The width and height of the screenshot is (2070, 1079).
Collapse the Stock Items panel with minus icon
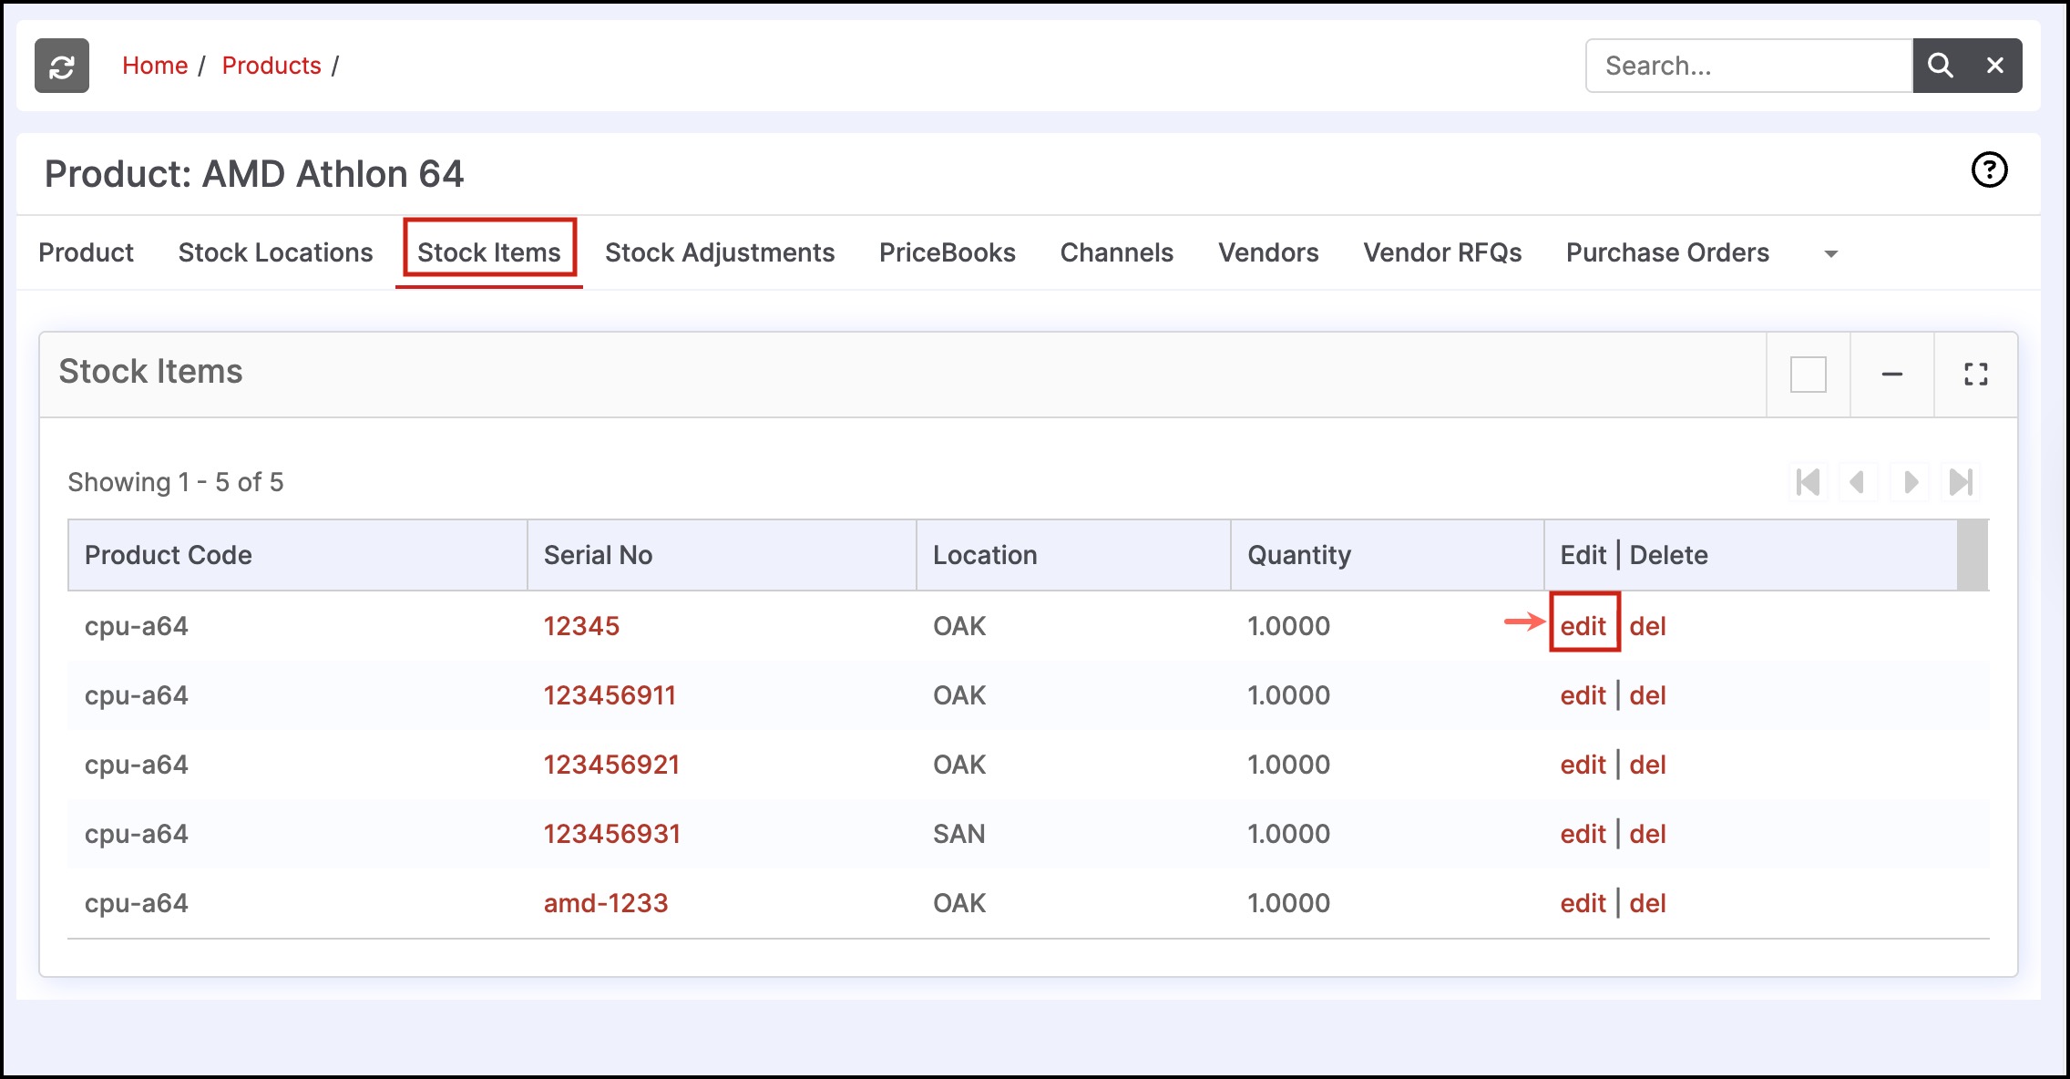[x=1892, y=374]
